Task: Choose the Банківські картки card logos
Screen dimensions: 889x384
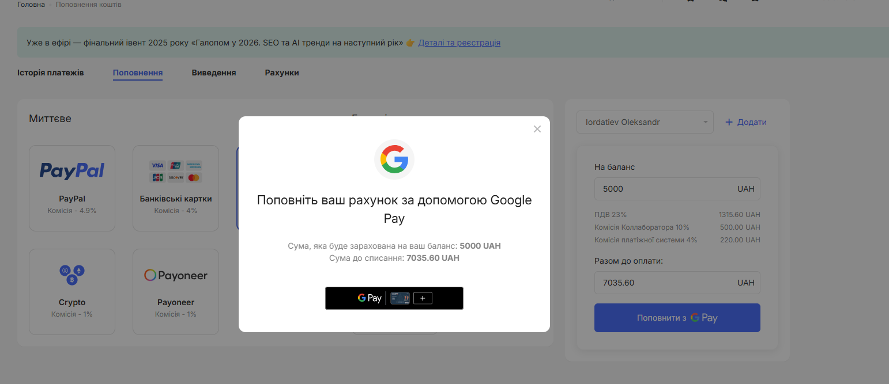Action: [x=176, y=171]
